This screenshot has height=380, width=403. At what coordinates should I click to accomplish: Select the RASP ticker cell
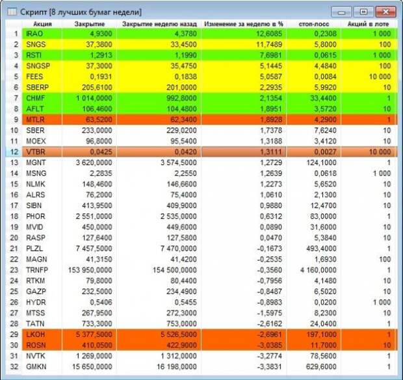(x=42, y=238)
